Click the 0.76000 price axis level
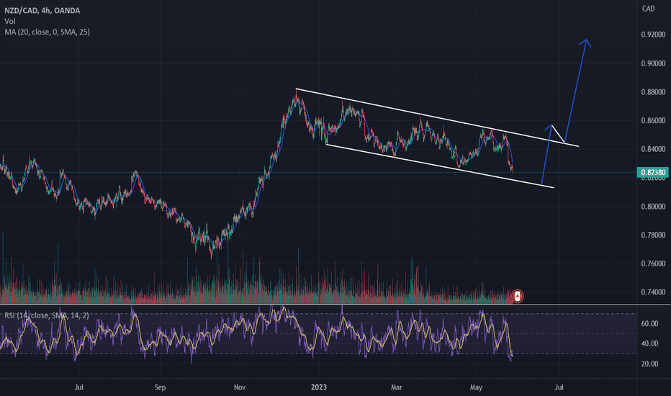 point(653,264)
